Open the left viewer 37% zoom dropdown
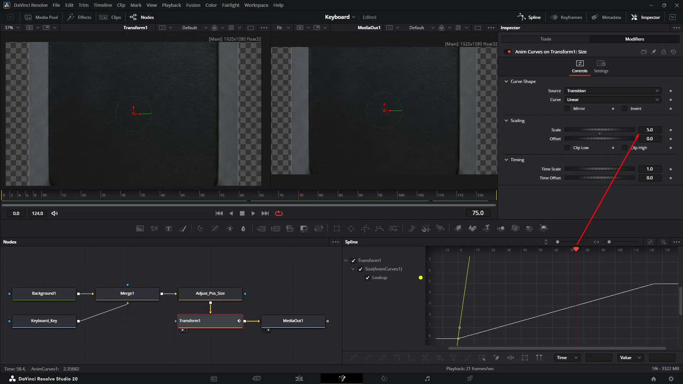Viewport: 683px width, 384px height. point(12,28)
